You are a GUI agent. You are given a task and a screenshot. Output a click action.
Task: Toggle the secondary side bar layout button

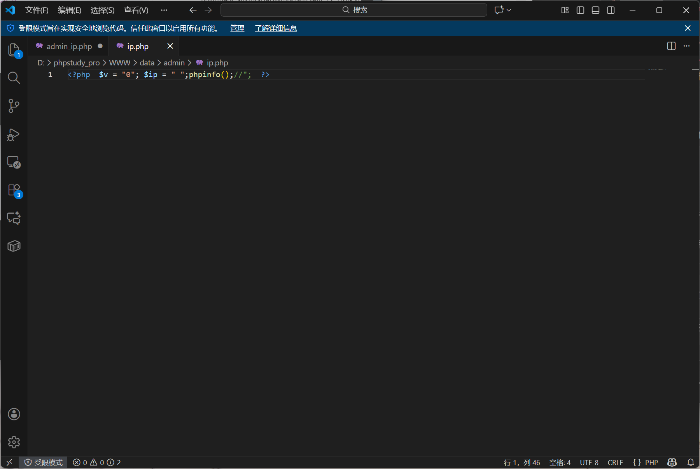[x=611, y=10]
